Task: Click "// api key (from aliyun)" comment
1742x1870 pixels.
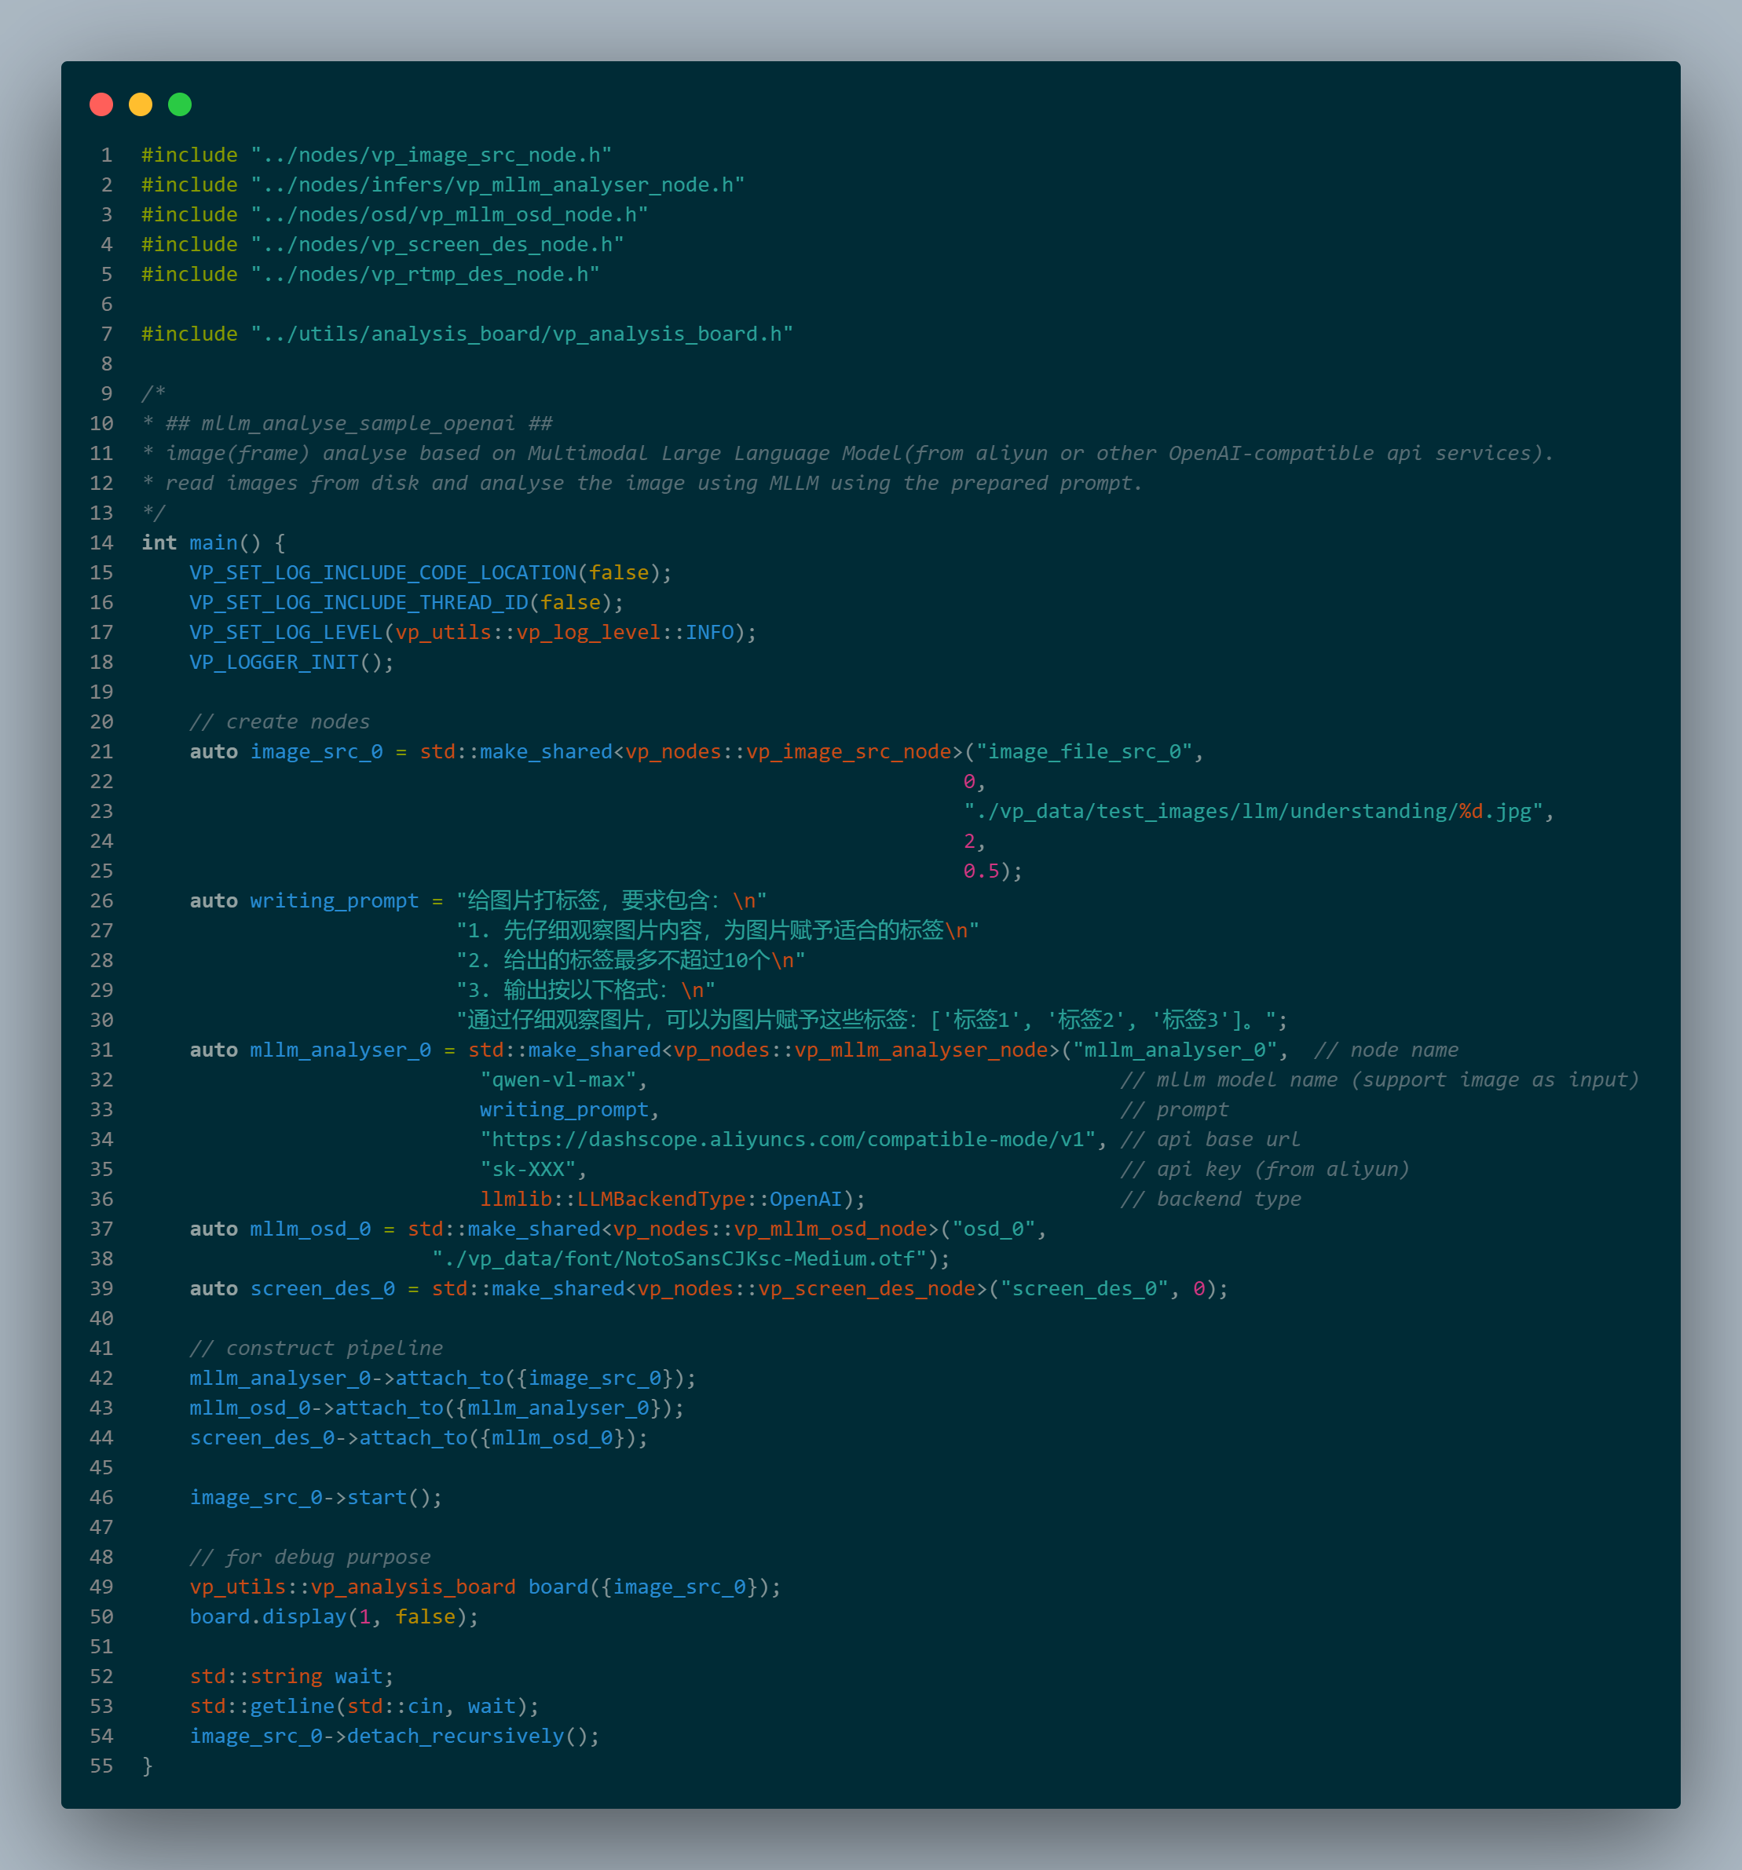Action: click(x=1264, y=1169)
